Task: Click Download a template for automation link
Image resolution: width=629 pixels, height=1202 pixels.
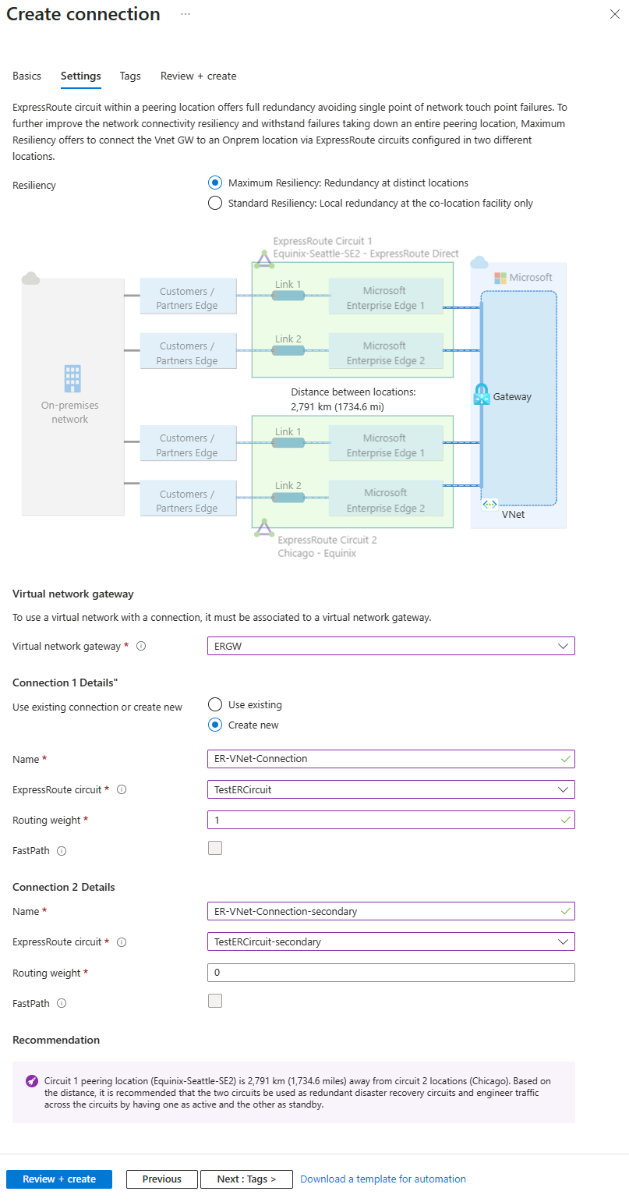Action: pos(383,1179)
